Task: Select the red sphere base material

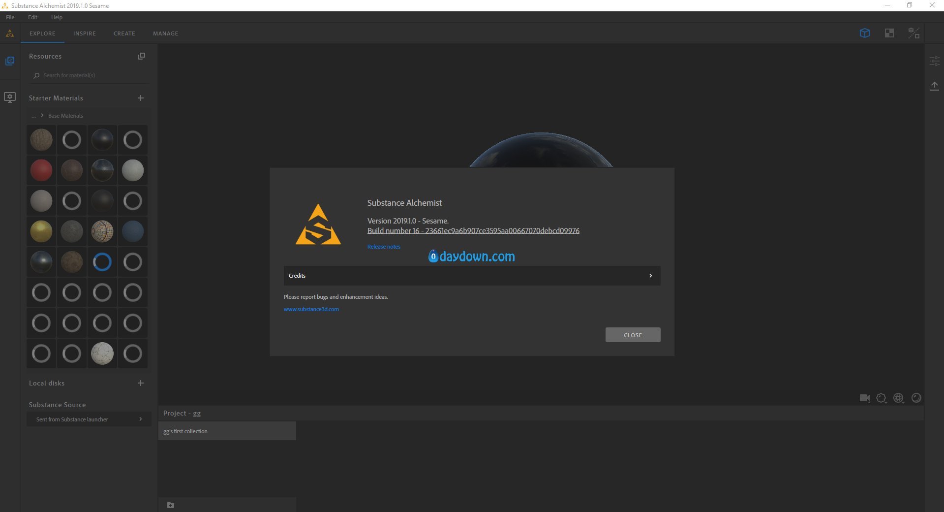Action: (41, 170)
